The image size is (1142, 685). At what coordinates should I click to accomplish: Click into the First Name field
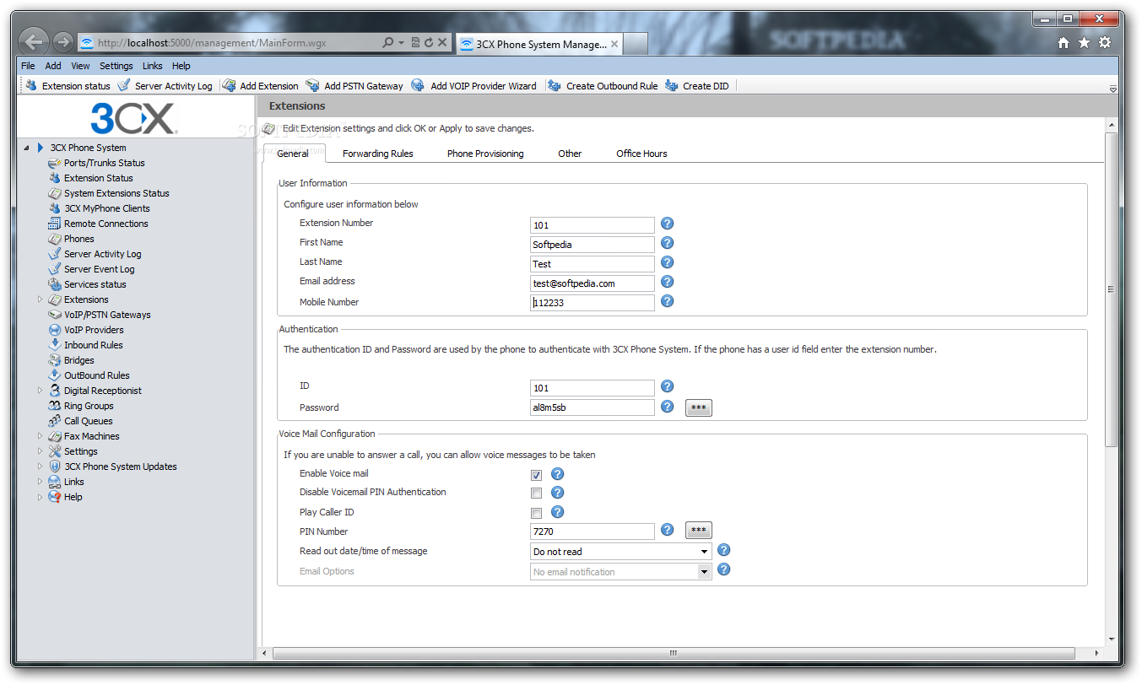point(593,245)
